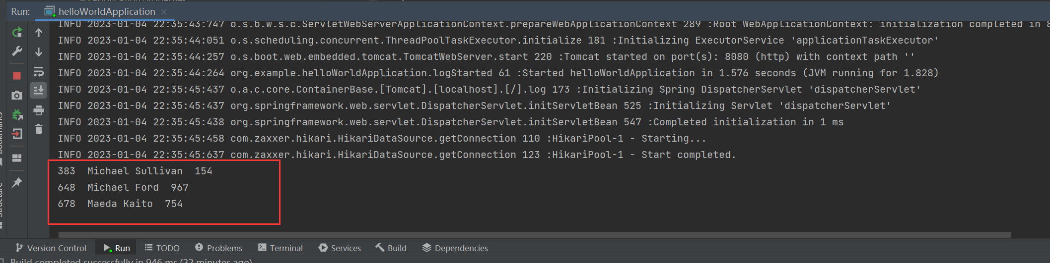Click the camera thread dump icon
Image resolution: width=1050 pixels, height=263 pixels.
pyautogui.click(x=17, y=95)
